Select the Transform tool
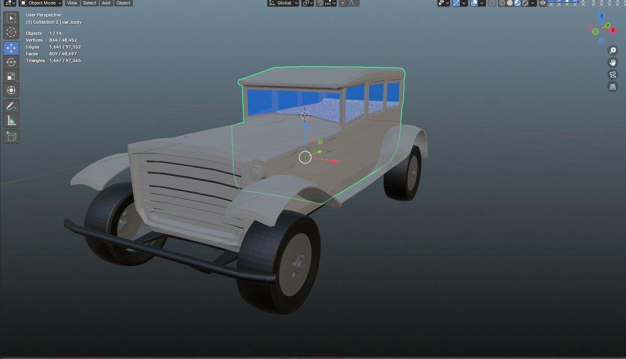This screenshot has height=359, width=626. pos(10,90)
